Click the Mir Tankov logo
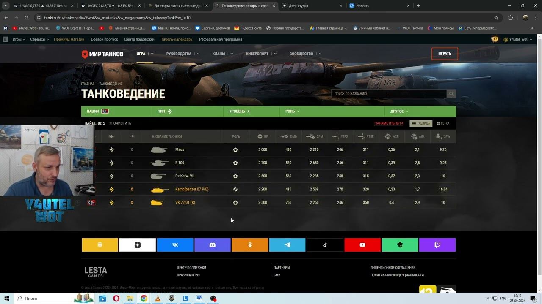The height and width of the screenshot is (304, 542). coord(102,54)
